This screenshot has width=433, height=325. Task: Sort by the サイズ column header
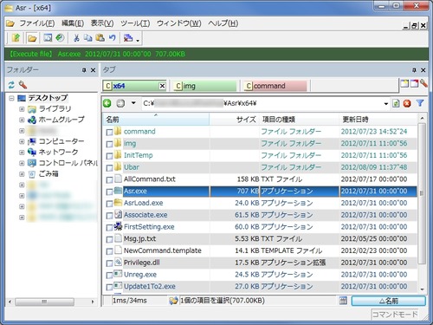click(x=235, y=120)
